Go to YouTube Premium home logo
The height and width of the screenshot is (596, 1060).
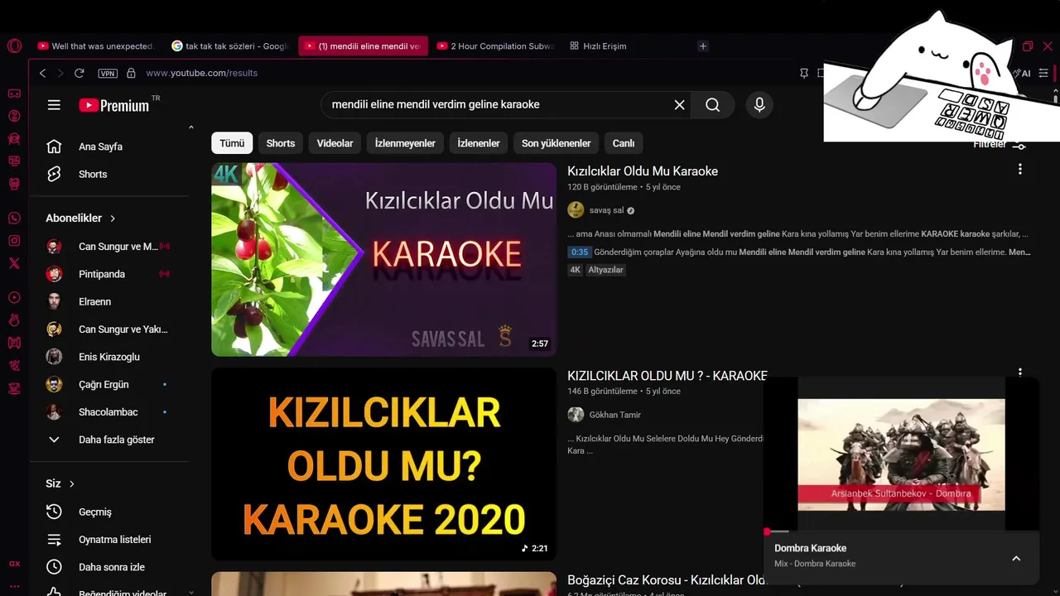(114, 105)
